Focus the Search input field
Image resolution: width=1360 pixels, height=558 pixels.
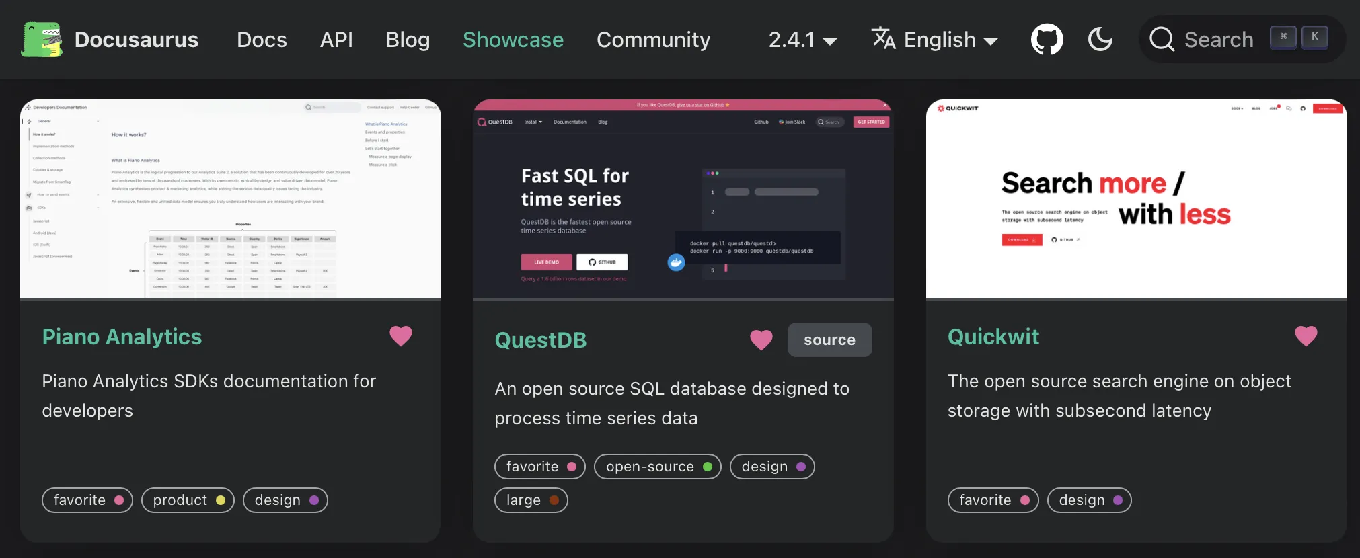(x=1242, y=39)
